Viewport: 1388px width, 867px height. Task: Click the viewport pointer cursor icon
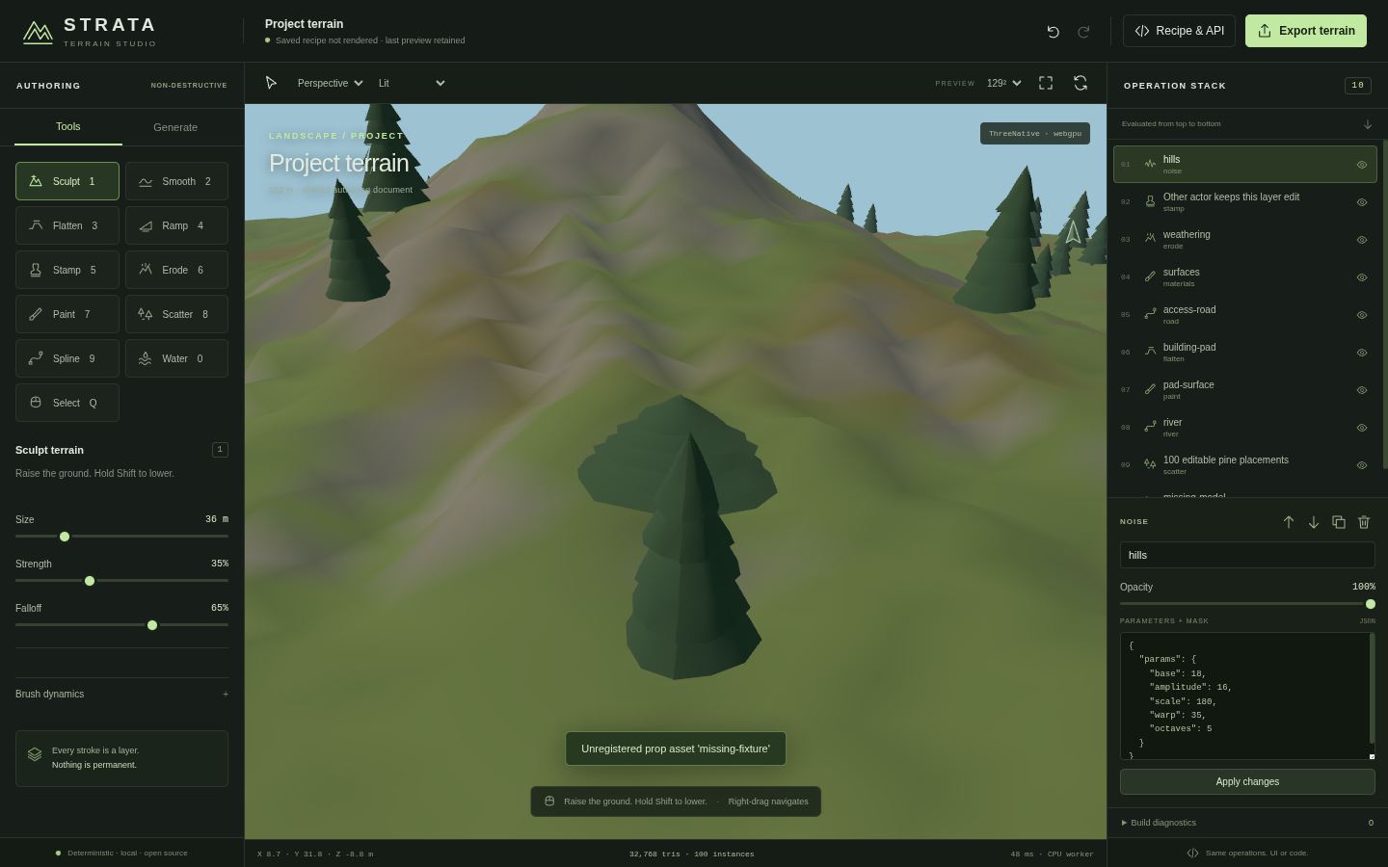click(272, 83)
